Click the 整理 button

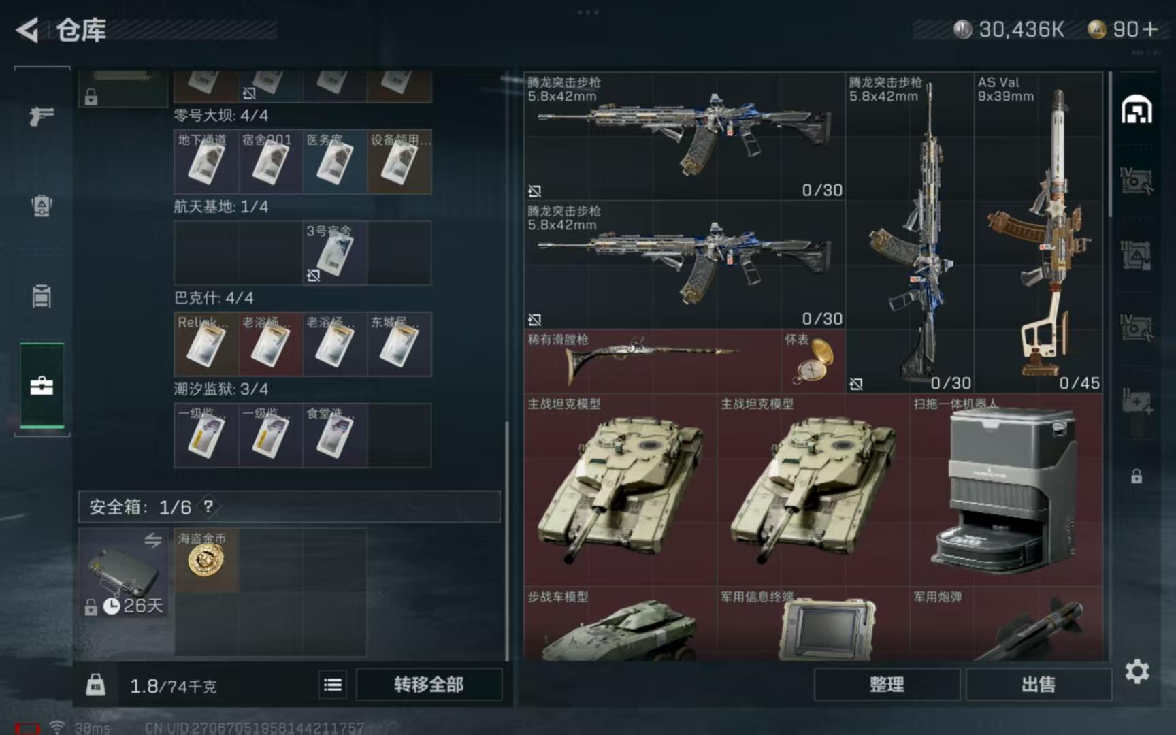(x=887, y=685)
